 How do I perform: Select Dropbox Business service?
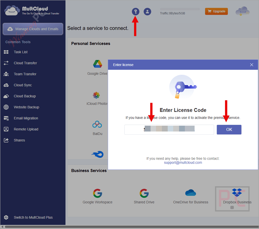237,197
